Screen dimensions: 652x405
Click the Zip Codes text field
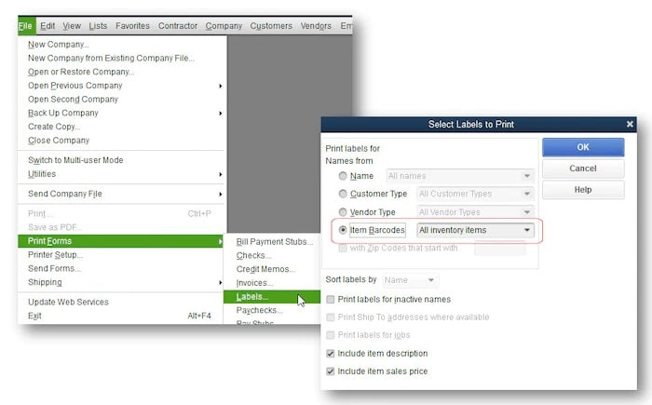(x=500, y=249)
